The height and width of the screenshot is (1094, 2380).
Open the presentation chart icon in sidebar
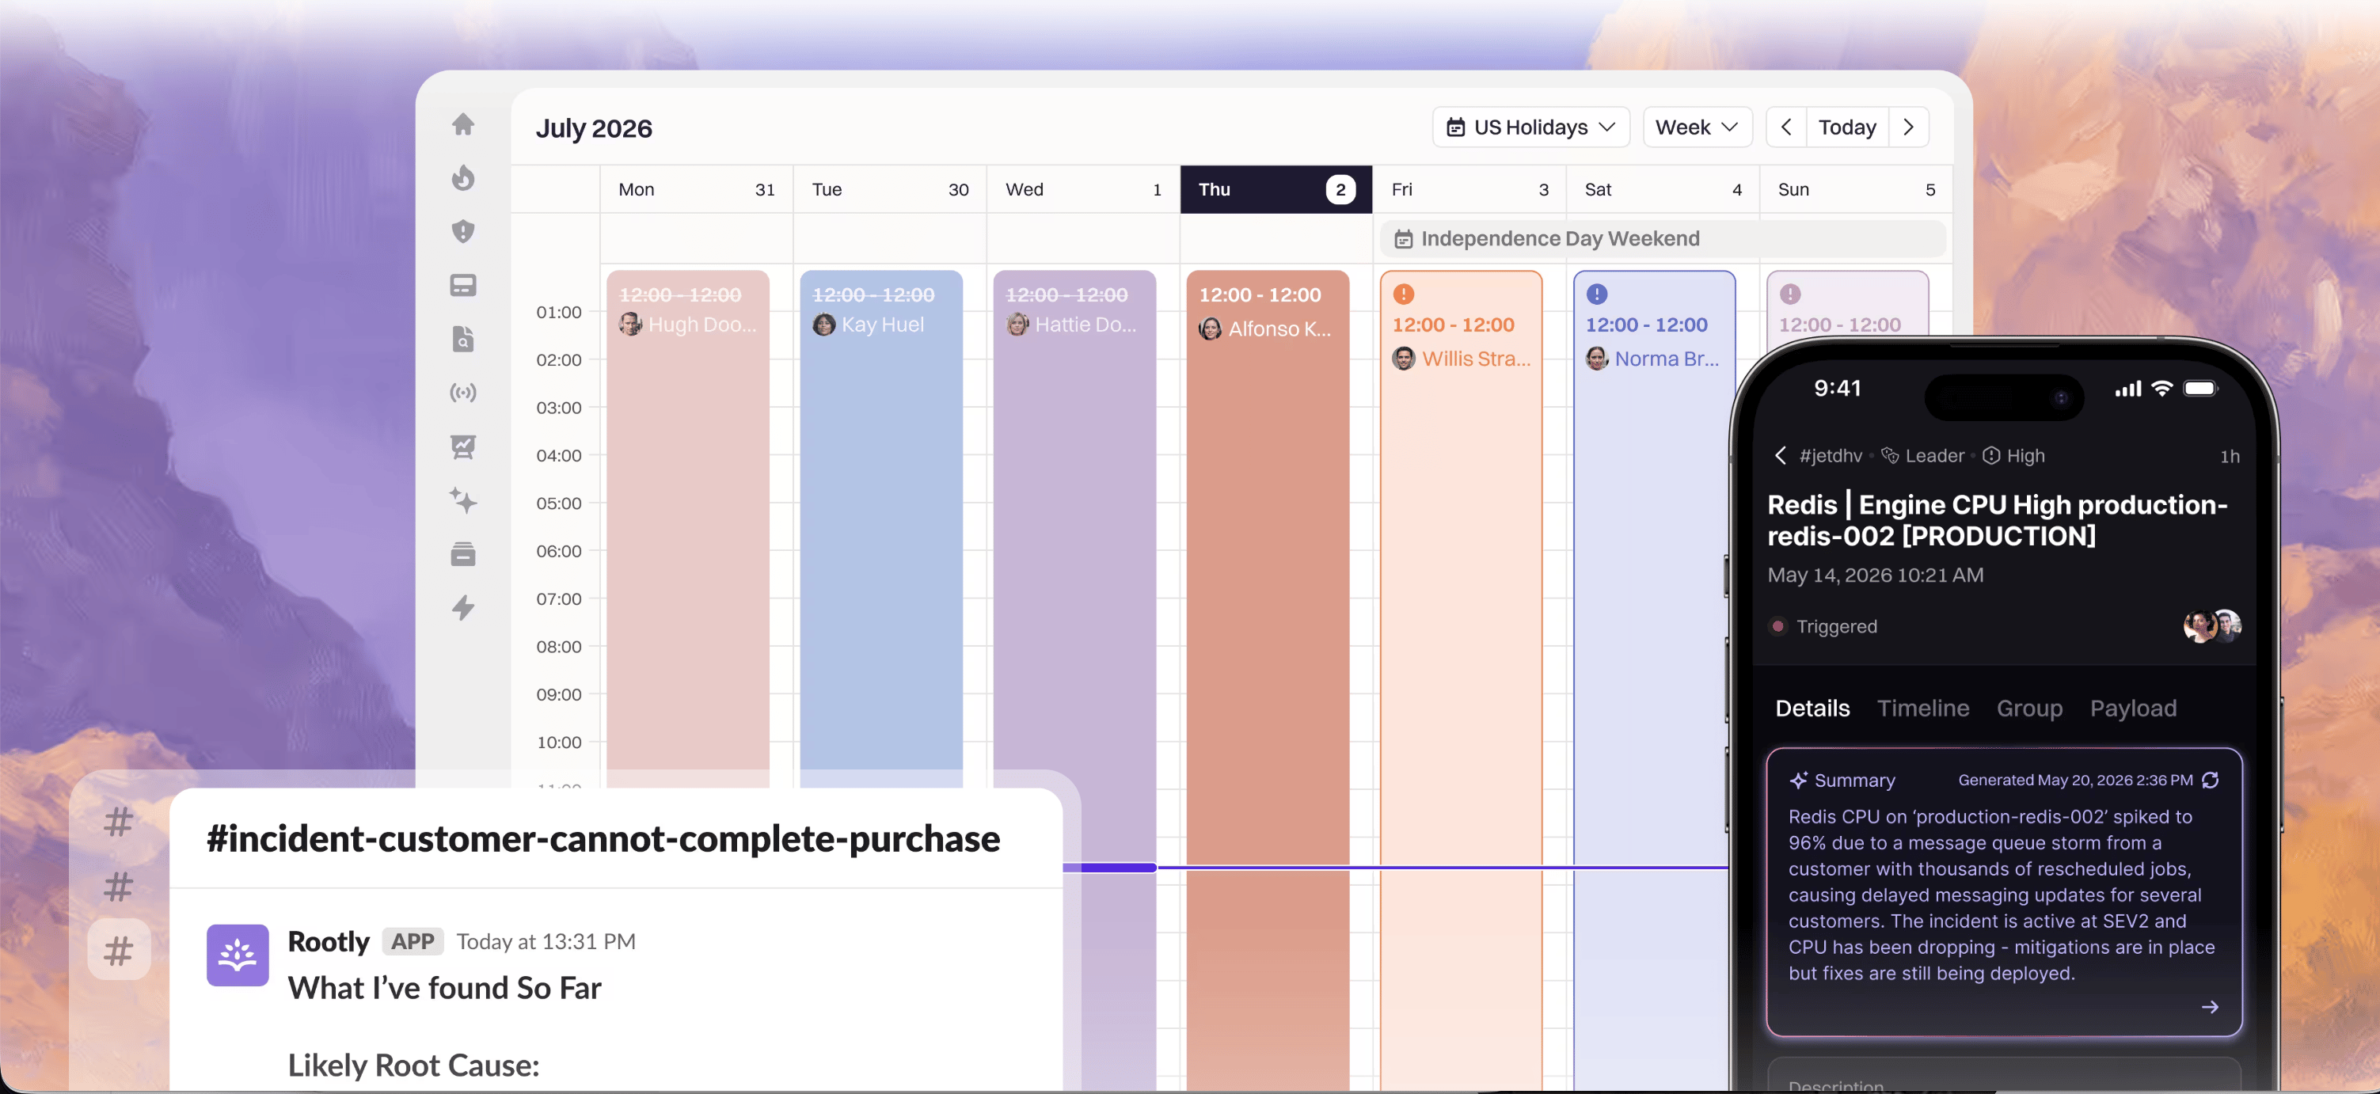(x=463, y=447)
